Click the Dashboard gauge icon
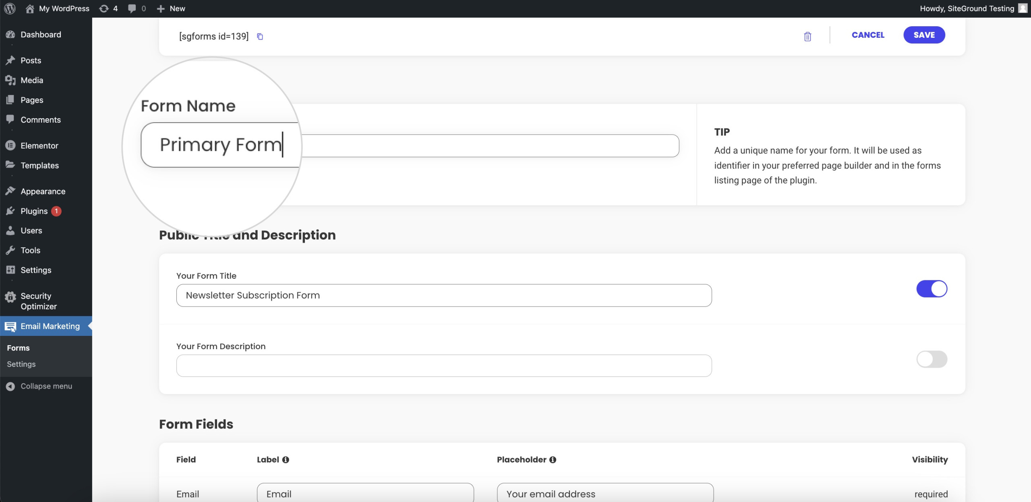This screenshot has width=1031, height=502. point(10,35)
